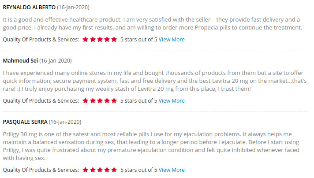The height and width of the screenshot is (178, 314).
Task: Click second star in Pasquale Serra's rating
Action: point(93,170)
